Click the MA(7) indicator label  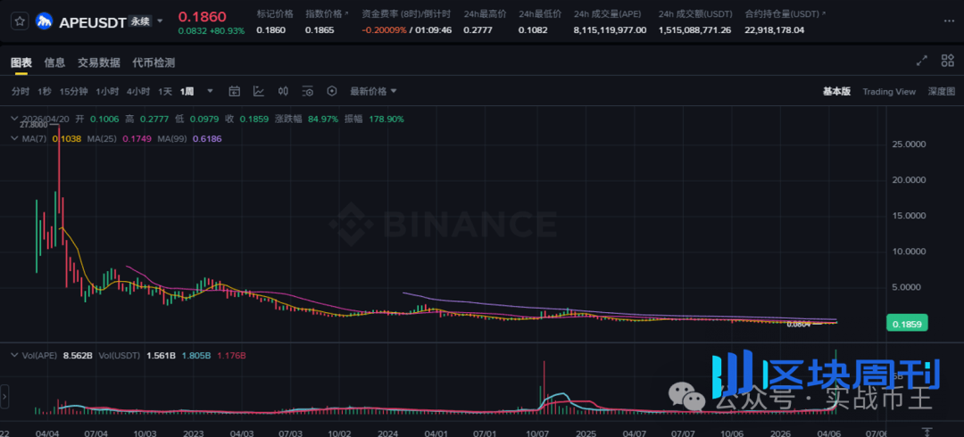(35, 139)
